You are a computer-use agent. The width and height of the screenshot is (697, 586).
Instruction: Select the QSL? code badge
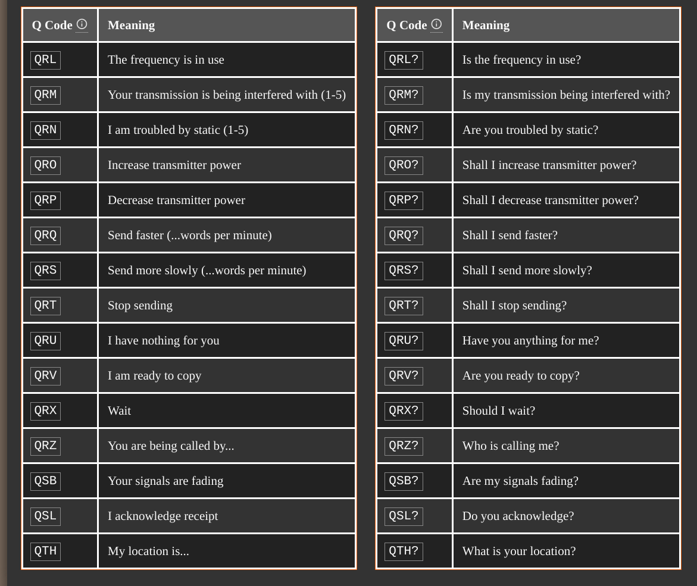tap(404, 516)
